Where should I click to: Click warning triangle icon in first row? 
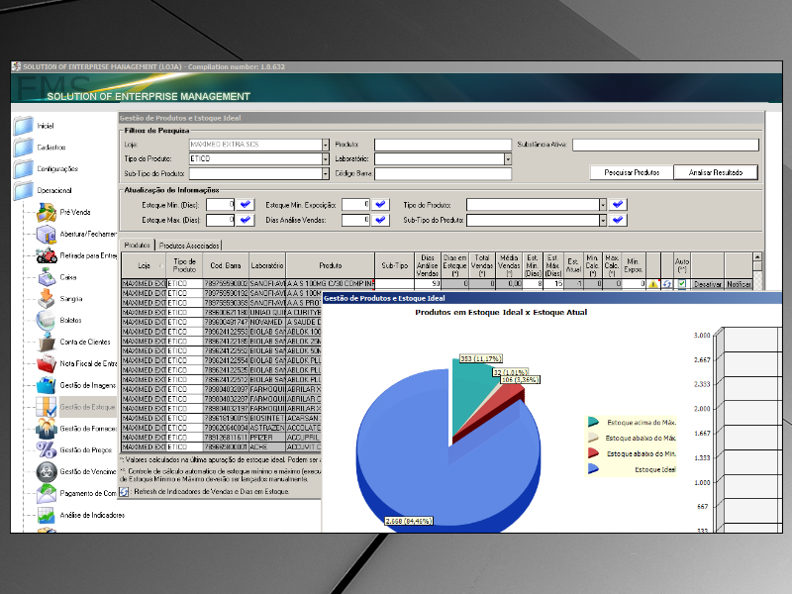653,284
